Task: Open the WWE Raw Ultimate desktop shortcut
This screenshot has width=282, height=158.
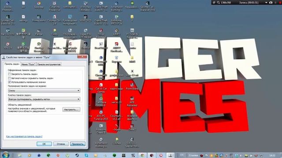Action: [x=85, y=6]
